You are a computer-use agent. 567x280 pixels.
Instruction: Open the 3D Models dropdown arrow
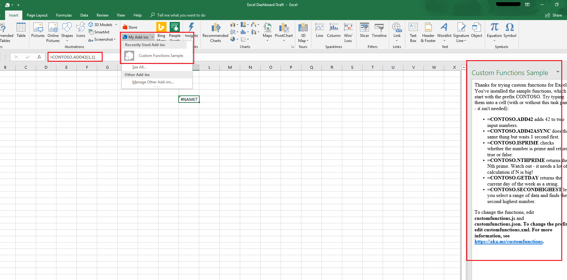[116, 24]
